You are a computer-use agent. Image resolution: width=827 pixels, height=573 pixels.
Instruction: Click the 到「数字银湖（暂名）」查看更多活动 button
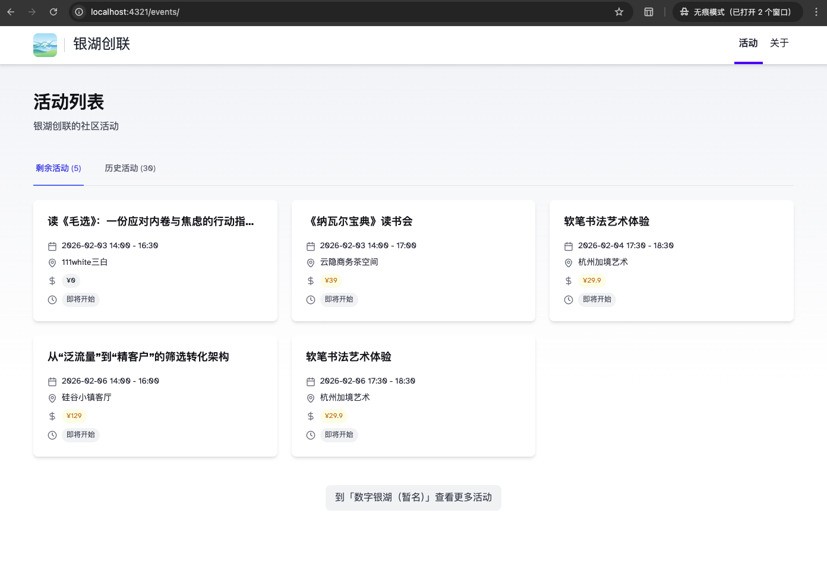[x=413, y=498]
